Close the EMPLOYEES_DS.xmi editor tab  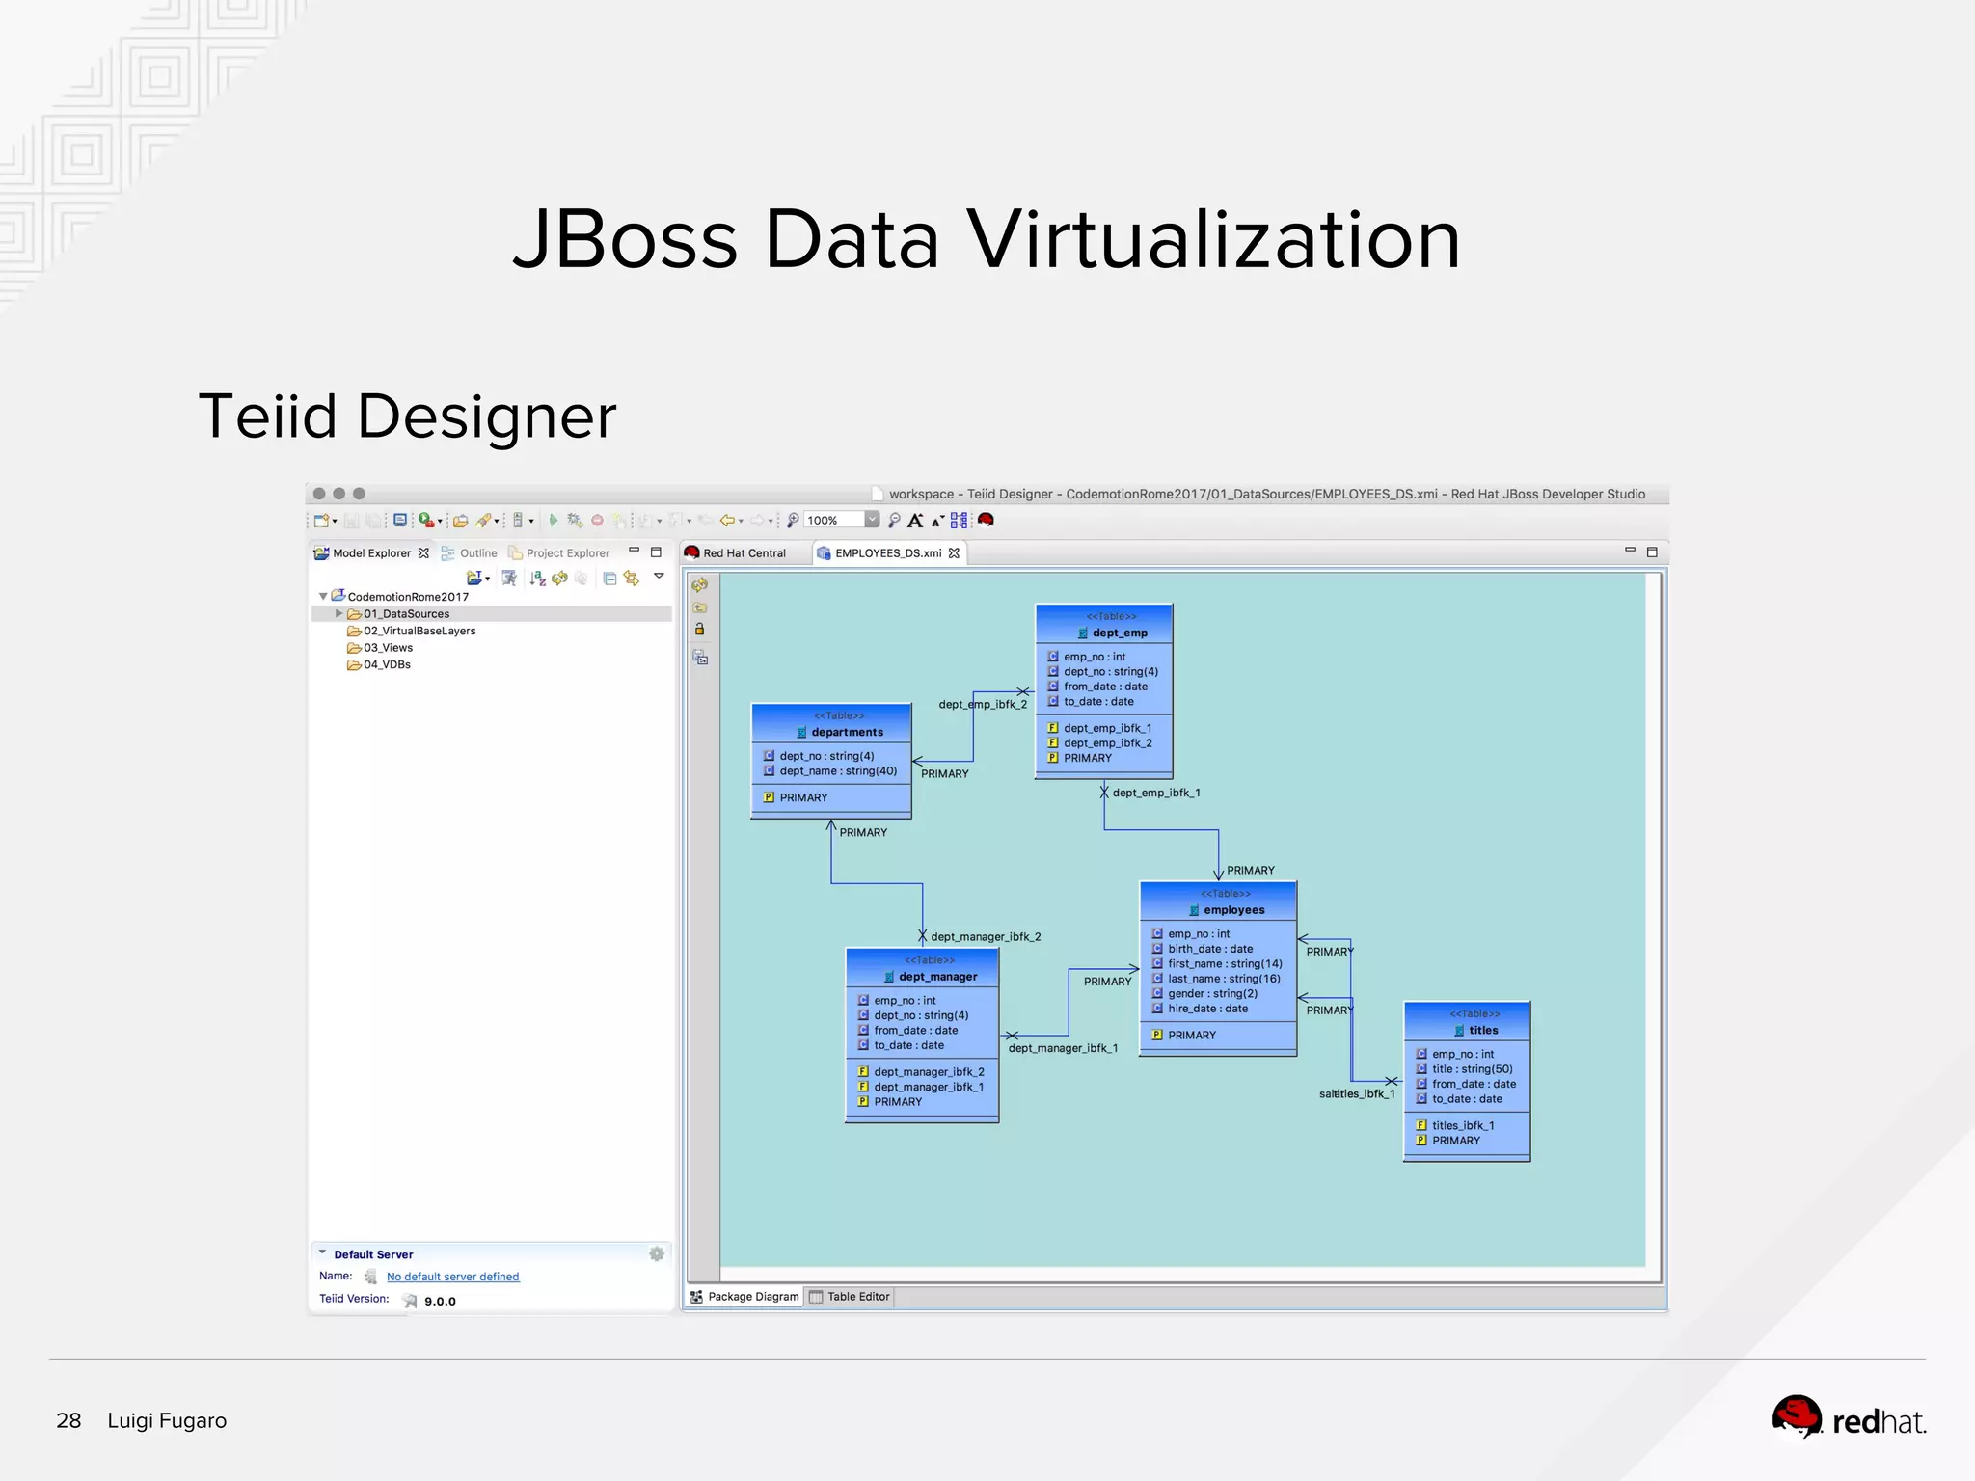tap(954, 553)
